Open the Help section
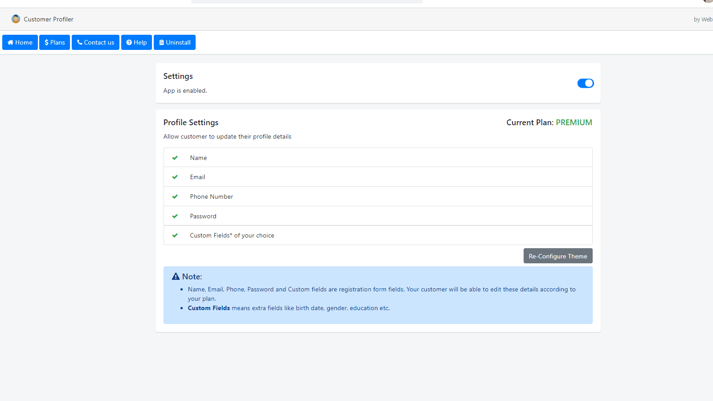 pos(136,42)
